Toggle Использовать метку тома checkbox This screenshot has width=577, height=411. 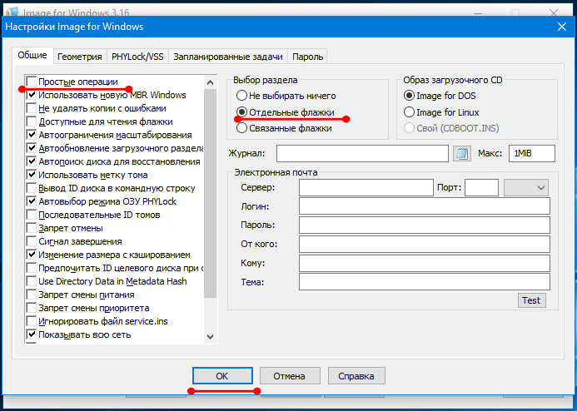click(32, 175)
